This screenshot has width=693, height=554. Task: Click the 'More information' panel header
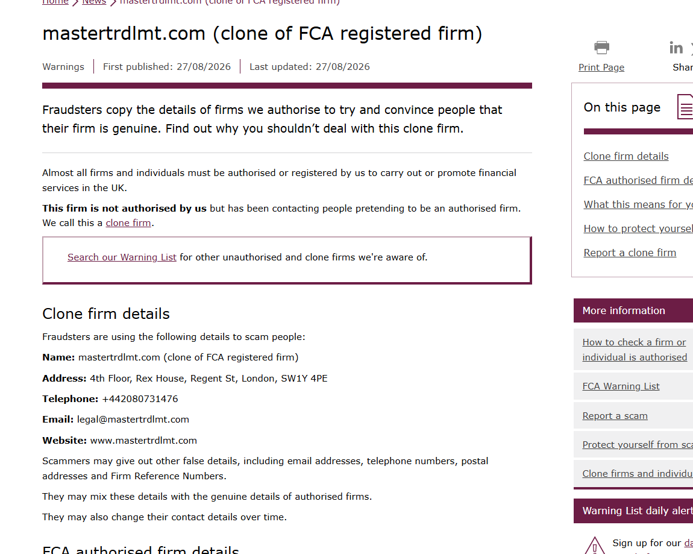pos(633,310)
